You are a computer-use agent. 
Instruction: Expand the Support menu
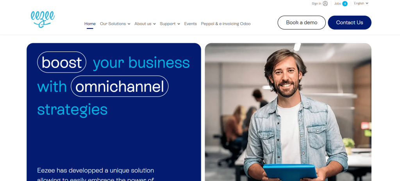coord(170,24)
